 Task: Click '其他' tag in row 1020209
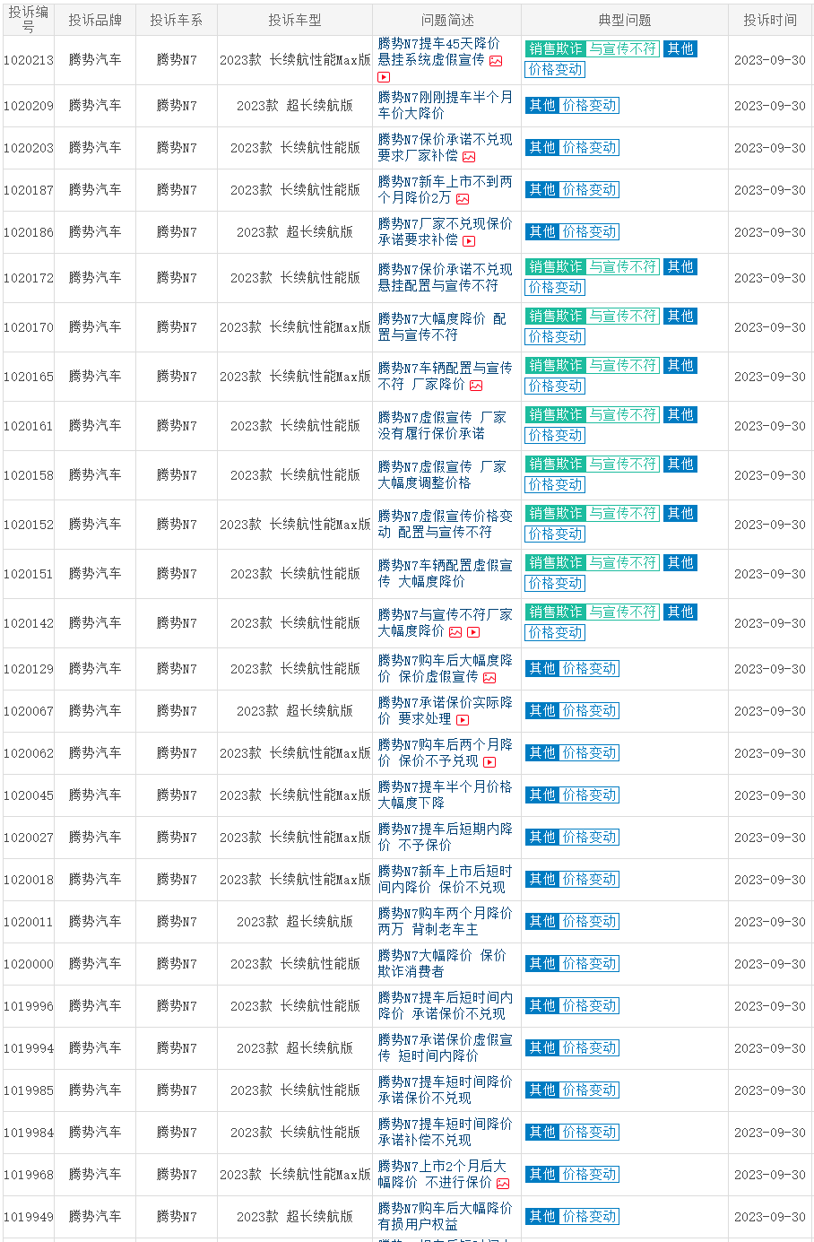pos(542,106)
